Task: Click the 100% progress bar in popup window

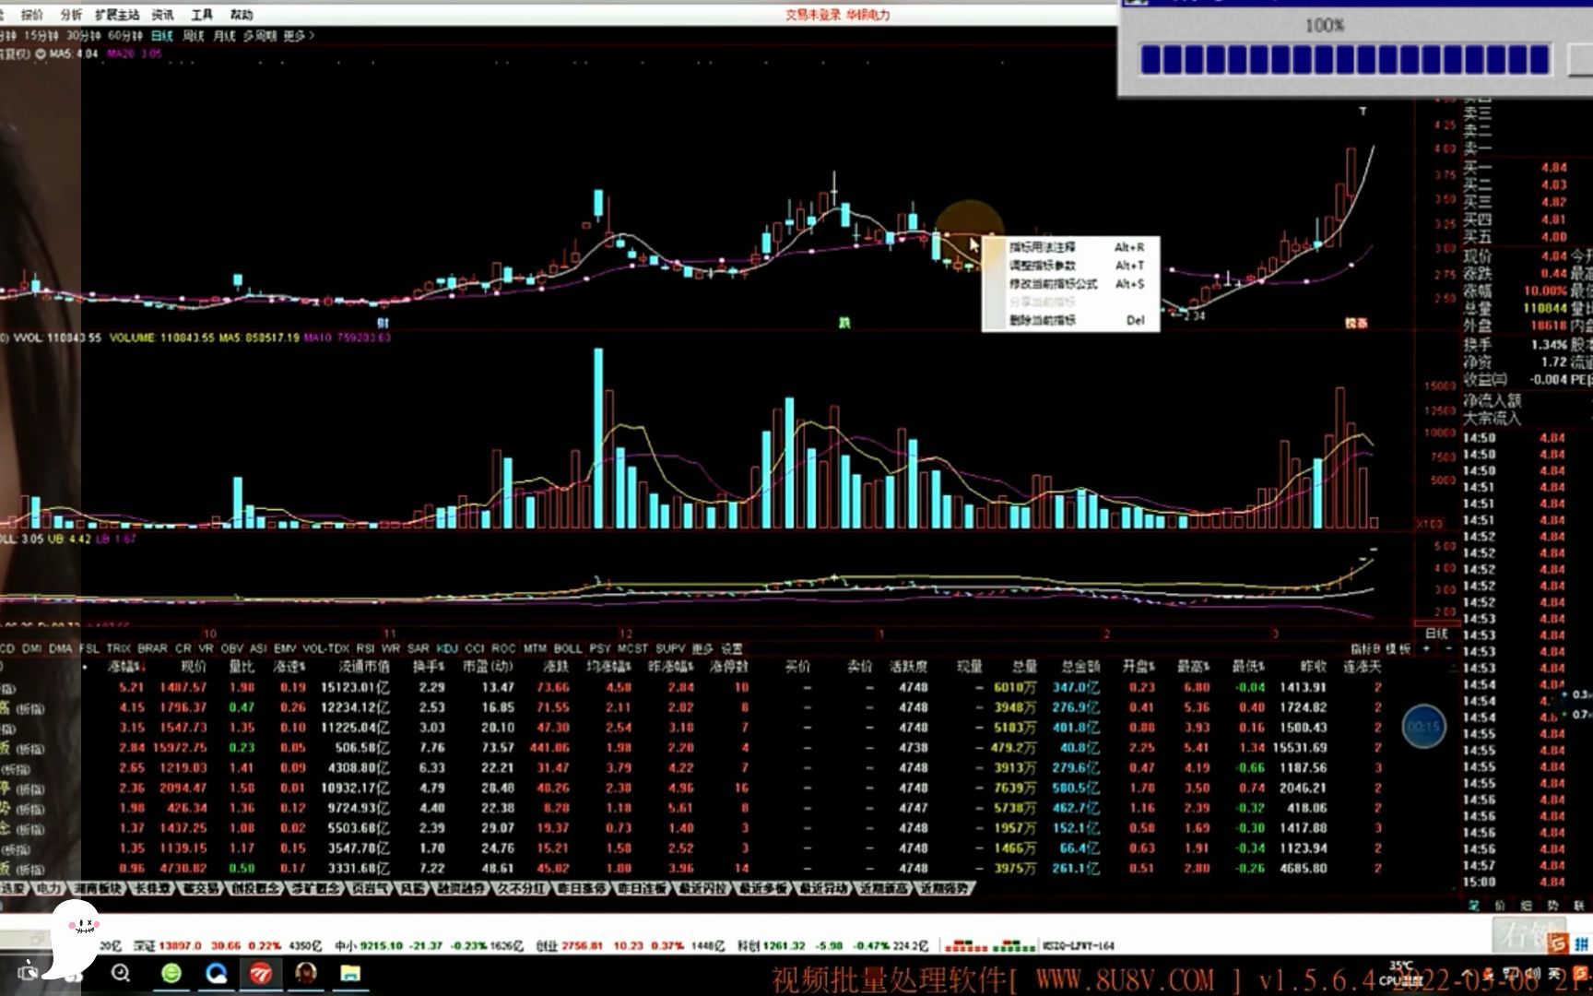Action: tap(1346, 60)
